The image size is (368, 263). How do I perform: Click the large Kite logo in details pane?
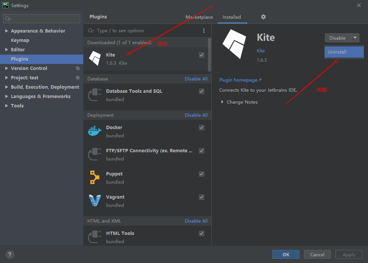[x=235, y=44]
